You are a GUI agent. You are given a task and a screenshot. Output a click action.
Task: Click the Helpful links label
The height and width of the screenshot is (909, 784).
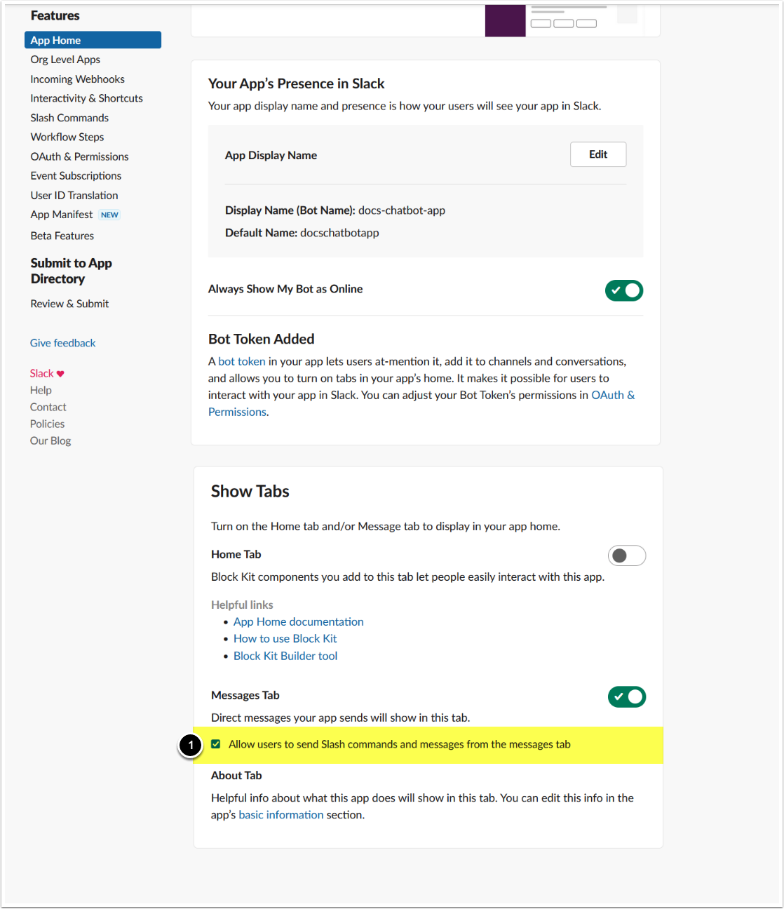pos(242,605)
